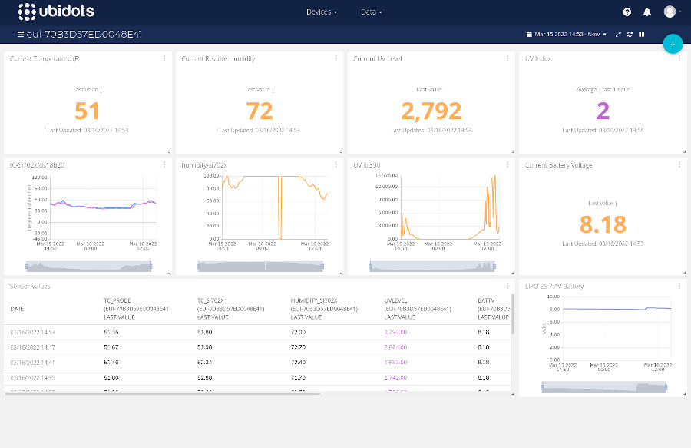Viewport: 691px width, 448px height.
Task: Click right handle of UV ltr390 range slider
Action: coord(494,266)
